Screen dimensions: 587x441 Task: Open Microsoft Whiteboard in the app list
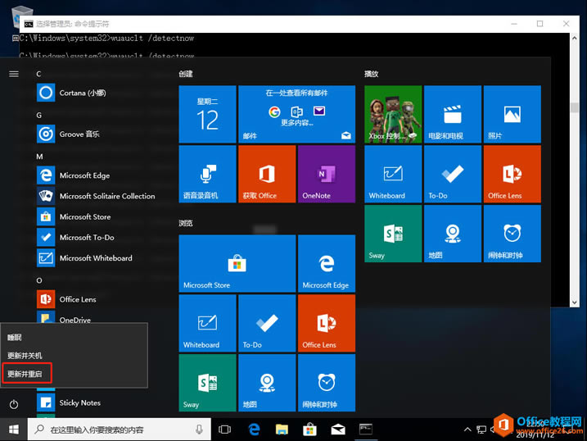tap(84, 257)
